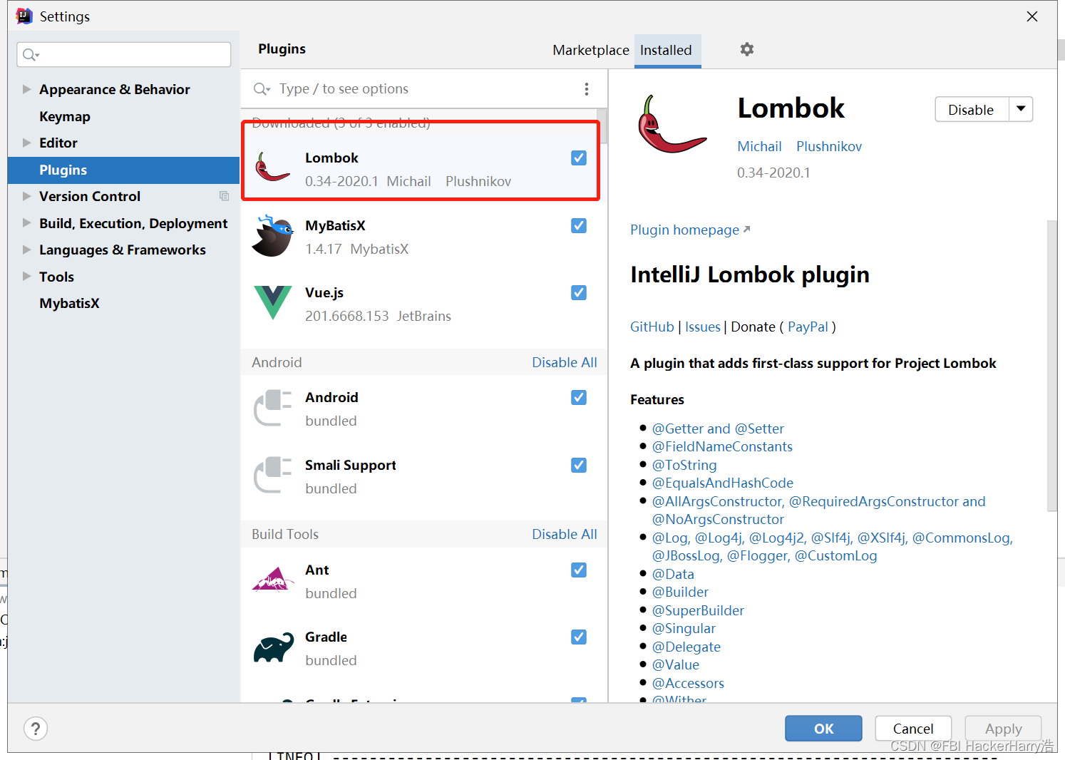This screenshot has height=760, width=1065.
Task: Open the @Data feature link
Action: 673,574
